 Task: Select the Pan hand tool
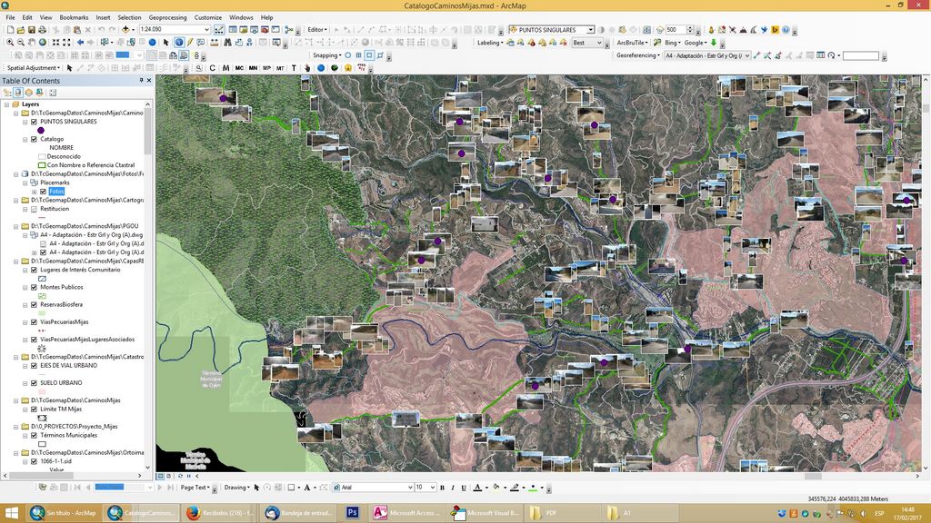point(33,43)
